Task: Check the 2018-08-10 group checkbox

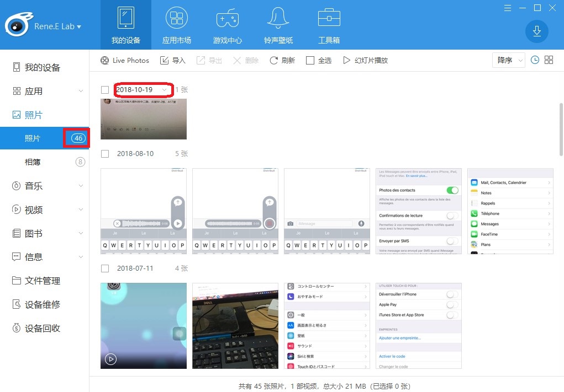Action: [x=105, y=154]
